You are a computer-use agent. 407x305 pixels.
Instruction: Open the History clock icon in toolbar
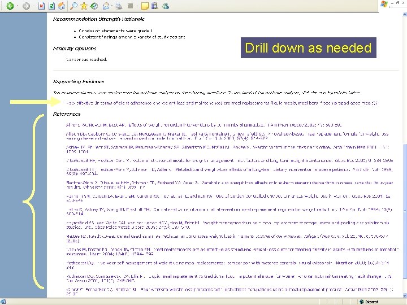pos(94,6)
